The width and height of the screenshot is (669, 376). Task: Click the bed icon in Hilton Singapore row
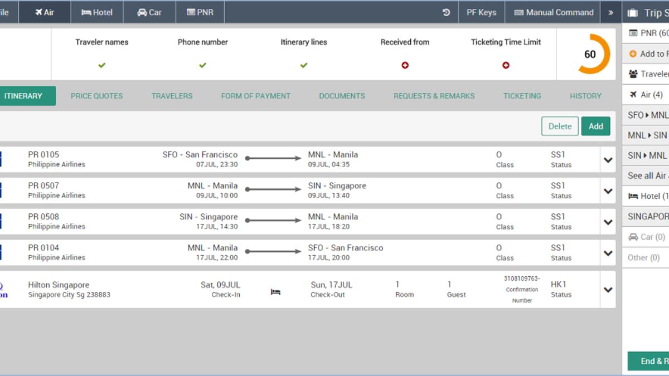(275, 291)
